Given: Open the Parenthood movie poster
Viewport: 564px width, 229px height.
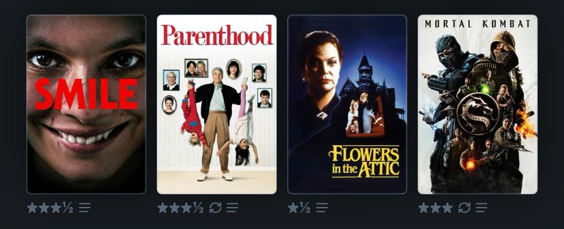Looking at the screenshot, I should coord(217,105).
